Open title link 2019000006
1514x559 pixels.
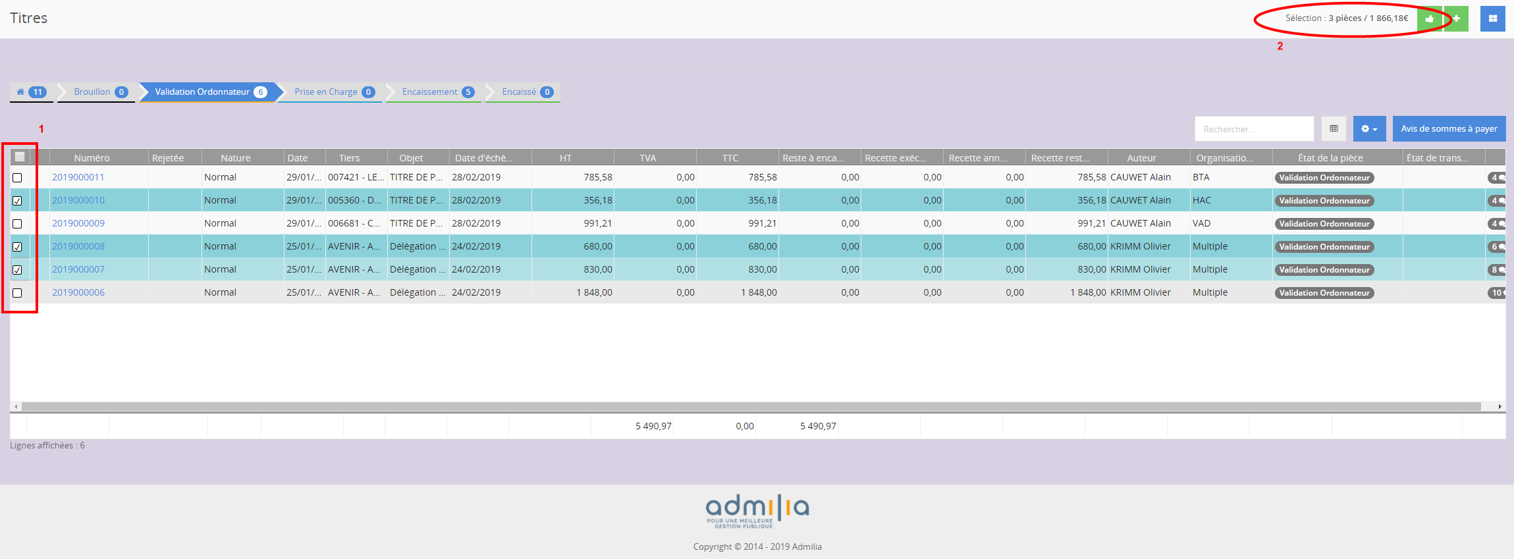click(78, 293)
